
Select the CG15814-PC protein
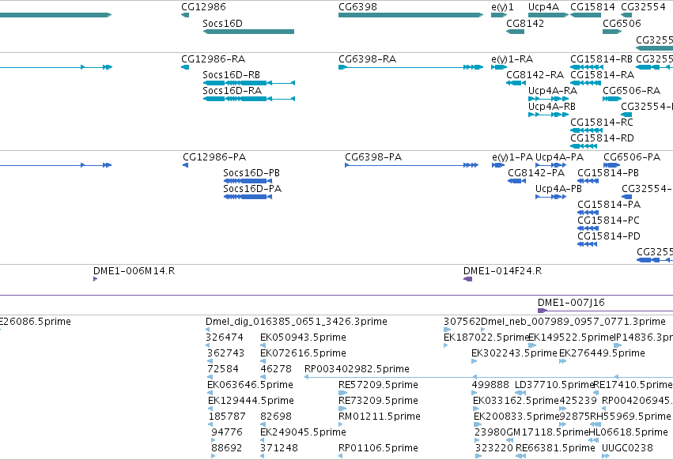[588, 228]
